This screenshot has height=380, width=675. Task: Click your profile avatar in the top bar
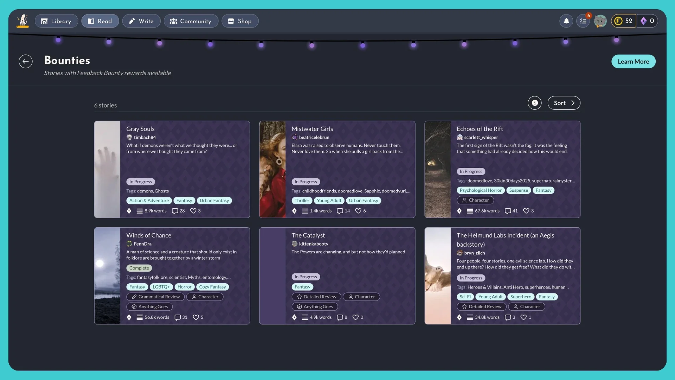coord(600,21)
